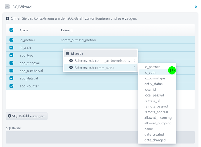Click the Referenz column header

tap(67, 30)
